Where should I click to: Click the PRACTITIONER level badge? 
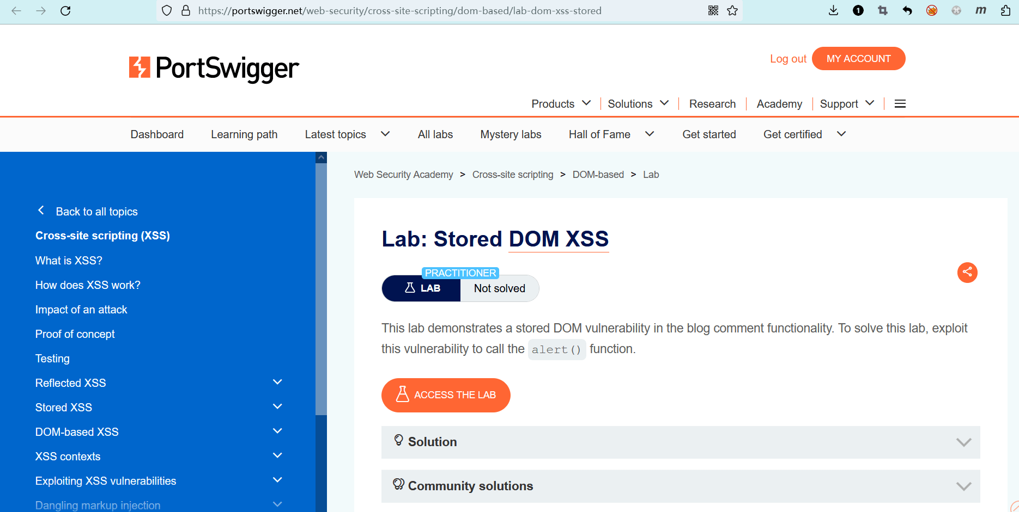click(x=460, y=273)
